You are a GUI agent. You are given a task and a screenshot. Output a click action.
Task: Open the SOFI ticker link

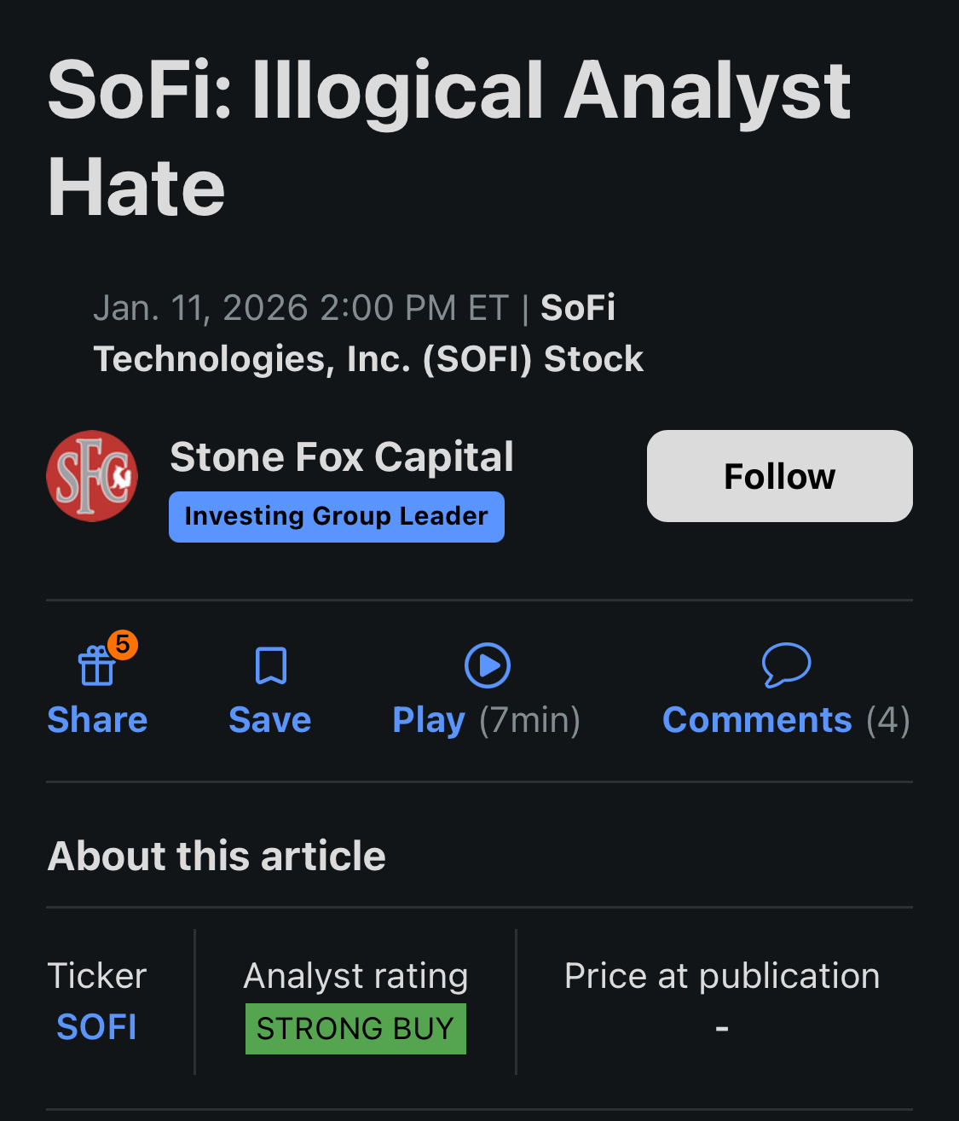tap(96, 1027)
